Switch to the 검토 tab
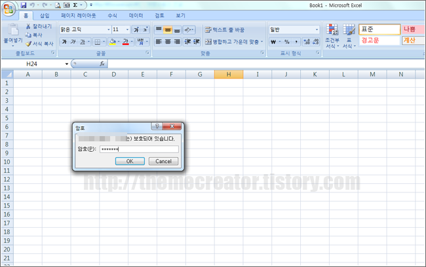 click(159, 16)
